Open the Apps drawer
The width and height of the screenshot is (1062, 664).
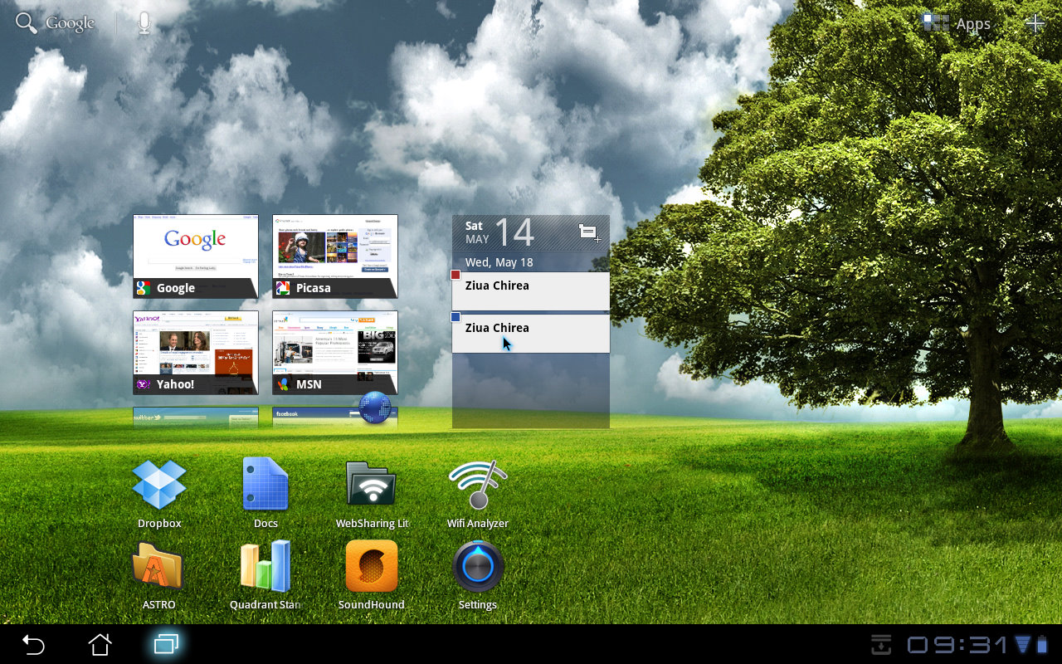957,23
